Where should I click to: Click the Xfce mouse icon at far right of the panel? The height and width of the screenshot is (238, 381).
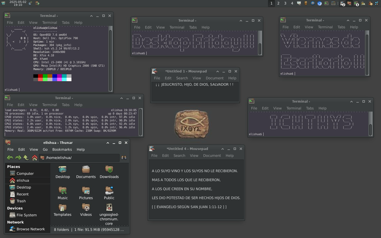(x=377, y=3)
